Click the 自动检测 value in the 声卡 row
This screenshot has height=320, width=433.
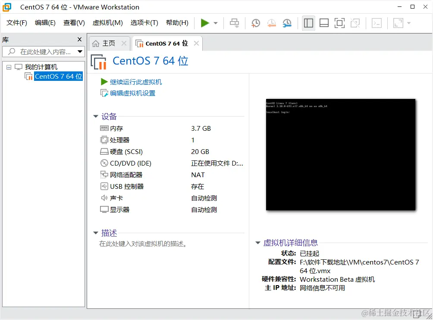click(x=204, y=198)
